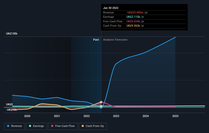
Task: Click the 2024 x-axis label
Action: click(x=146, y=116)
